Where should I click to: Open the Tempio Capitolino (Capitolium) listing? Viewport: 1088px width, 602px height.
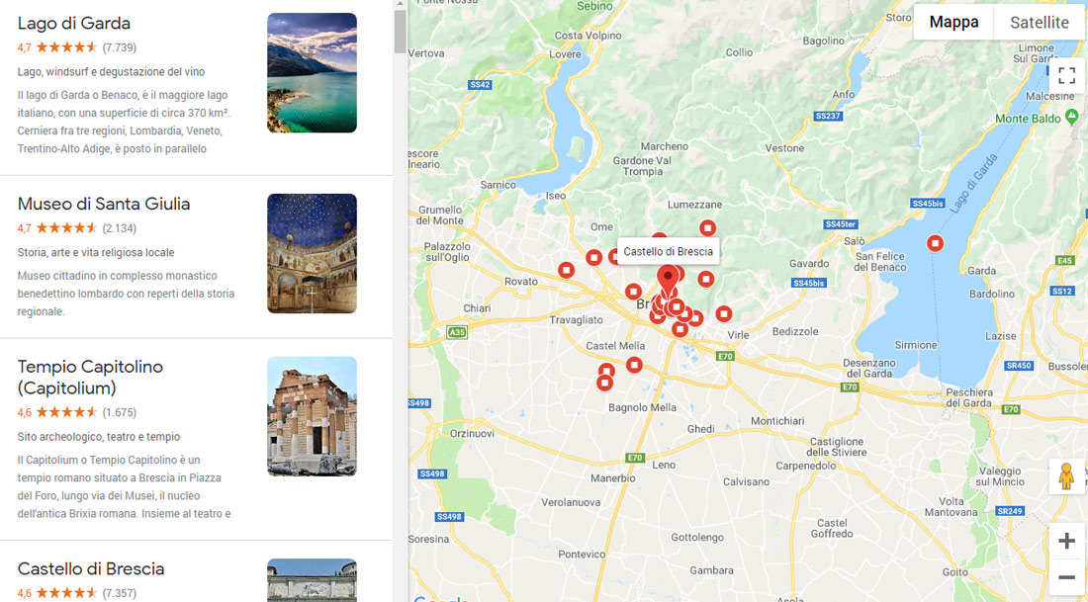(90, 378)
